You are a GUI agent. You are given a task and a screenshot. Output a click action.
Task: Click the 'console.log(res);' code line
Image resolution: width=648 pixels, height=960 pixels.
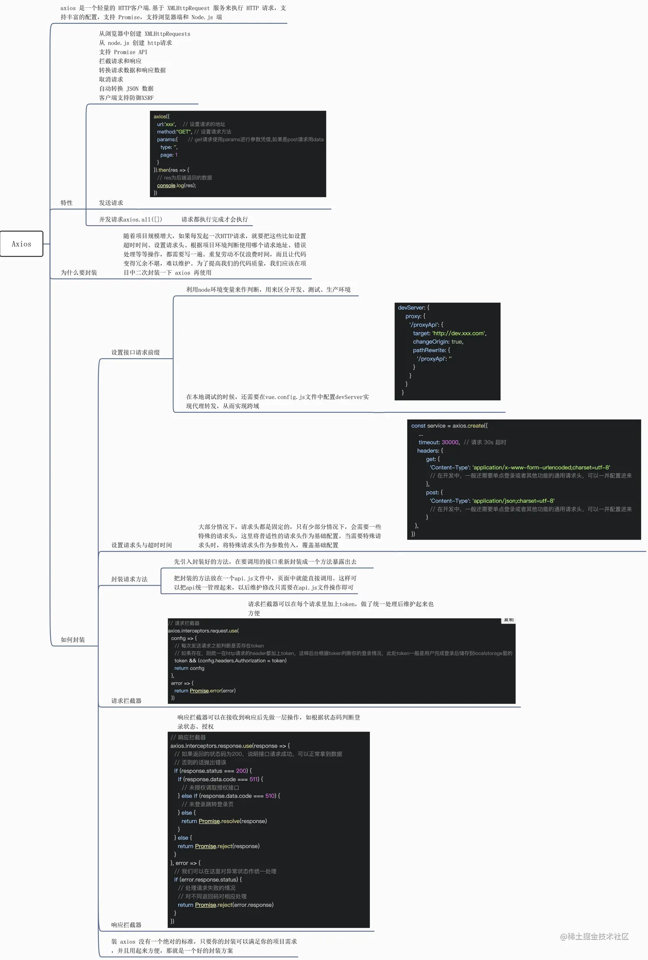(176, 186)
